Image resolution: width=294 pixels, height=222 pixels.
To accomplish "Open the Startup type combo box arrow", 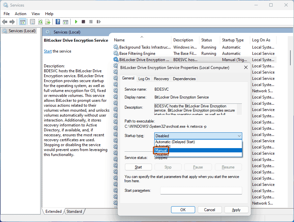I will pyautogui.click(x=240, y=136).
